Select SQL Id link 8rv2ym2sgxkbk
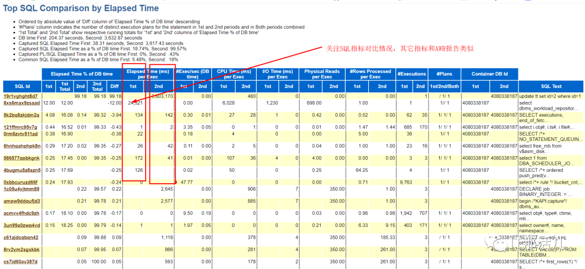 pos(21,250)
